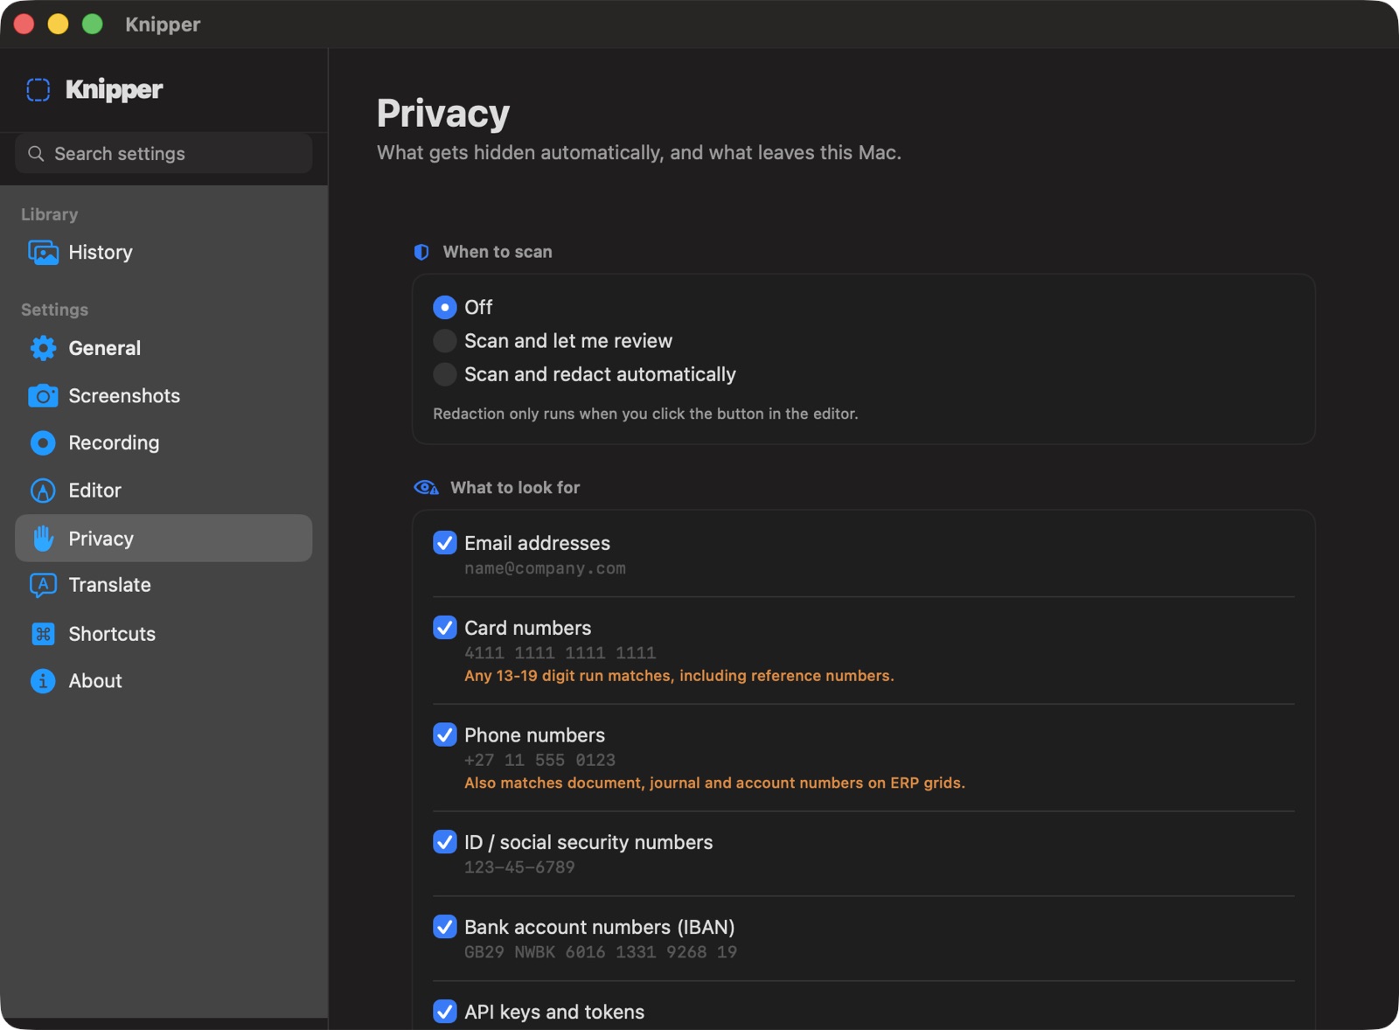Click the Privacy page heading

tap(443, 114)
